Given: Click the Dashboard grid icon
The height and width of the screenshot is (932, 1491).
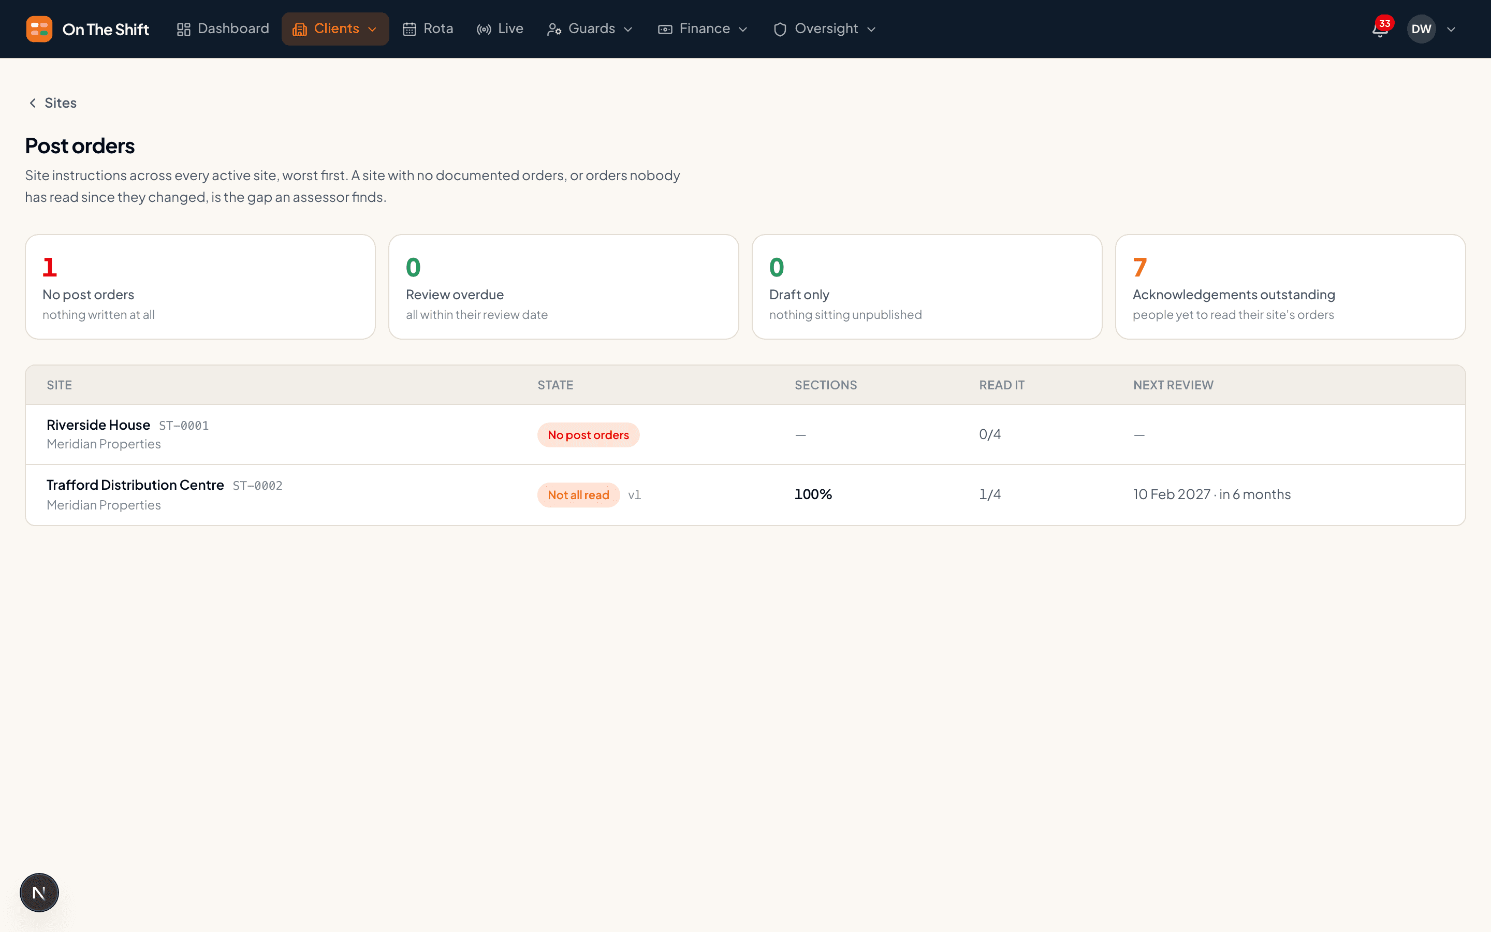Looking at the screenshot, I should 184,29.
